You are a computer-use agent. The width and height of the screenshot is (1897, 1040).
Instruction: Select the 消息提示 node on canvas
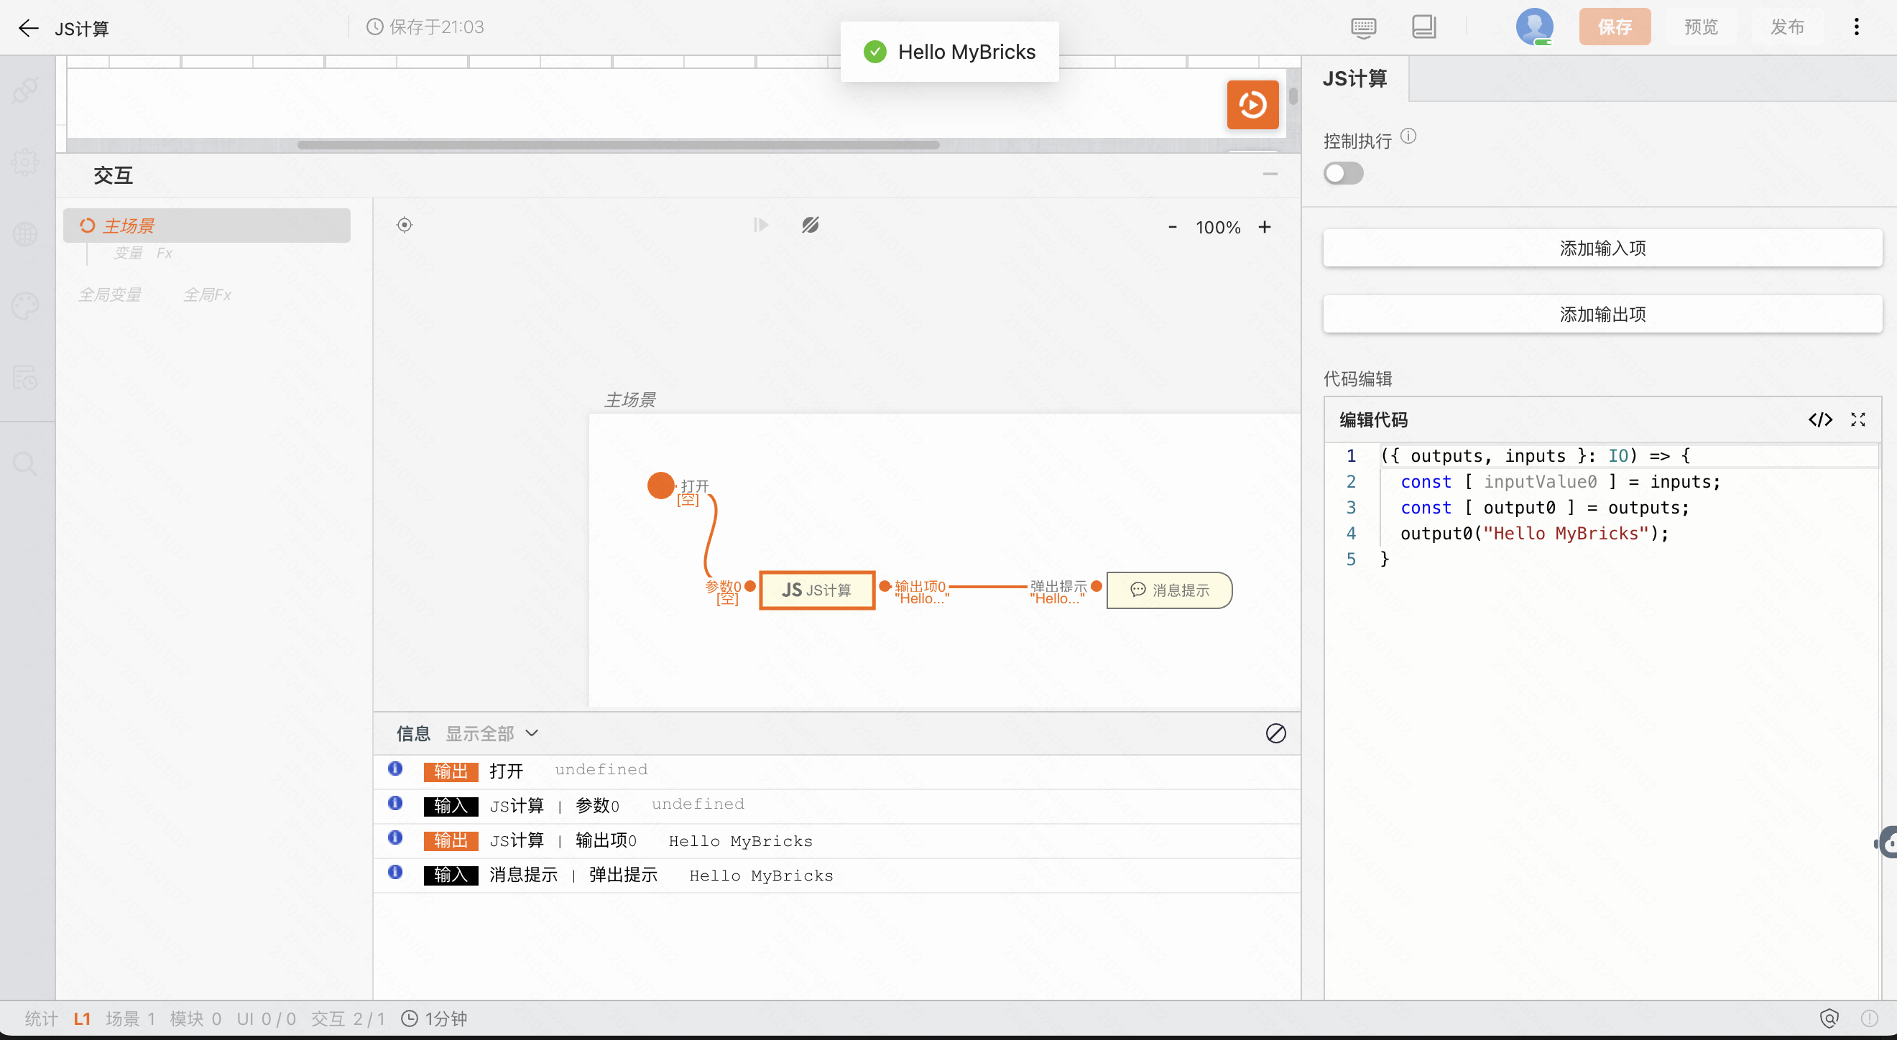[1169, 590]
